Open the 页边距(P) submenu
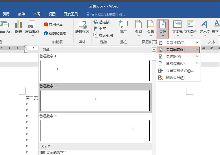 (179, 56)
